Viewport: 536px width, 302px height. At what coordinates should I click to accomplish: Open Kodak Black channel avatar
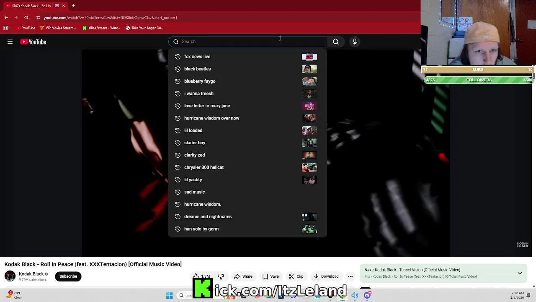coord(10,276)
